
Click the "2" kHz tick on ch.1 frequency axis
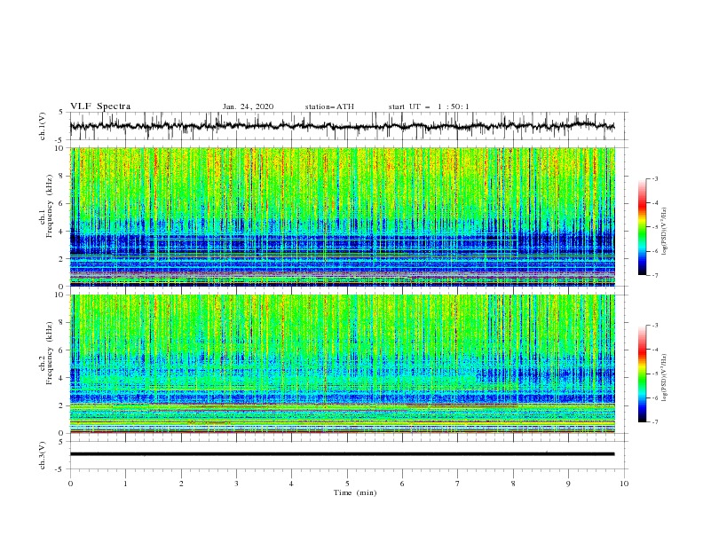62,259
